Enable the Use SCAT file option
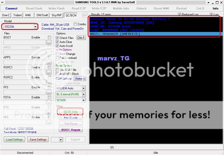224x155 pixels. click(x=57, y=70)
